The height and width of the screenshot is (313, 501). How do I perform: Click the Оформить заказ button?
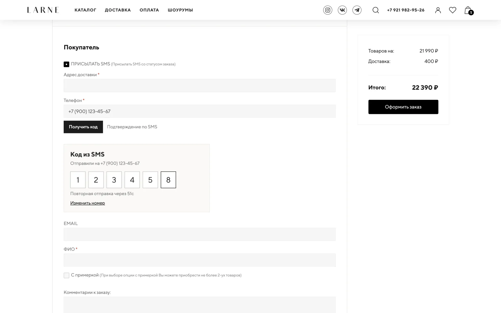pos(403,107)
